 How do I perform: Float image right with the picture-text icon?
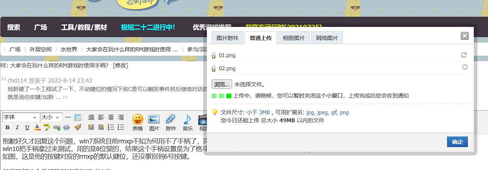pos(101,127)
